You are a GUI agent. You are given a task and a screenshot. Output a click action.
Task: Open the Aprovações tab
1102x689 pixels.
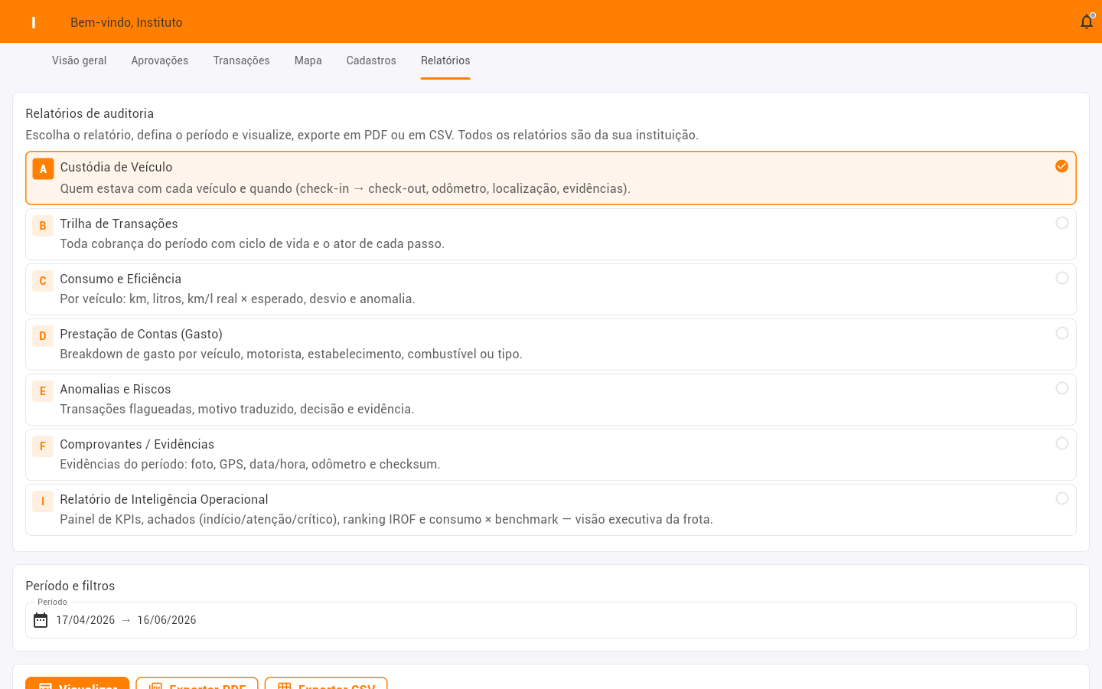tap(160, 60)
